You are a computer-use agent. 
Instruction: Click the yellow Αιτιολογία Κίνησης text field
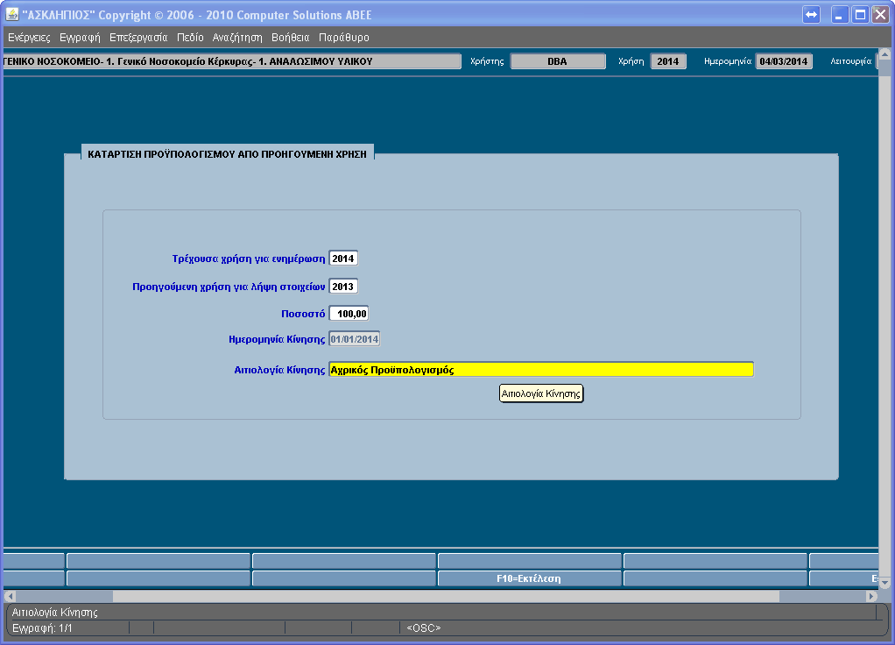click(540, 370)
